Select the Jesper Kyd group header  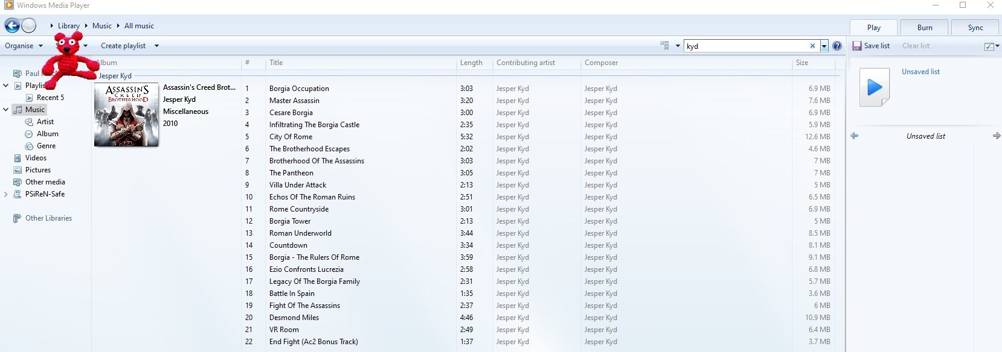[115, 76]
